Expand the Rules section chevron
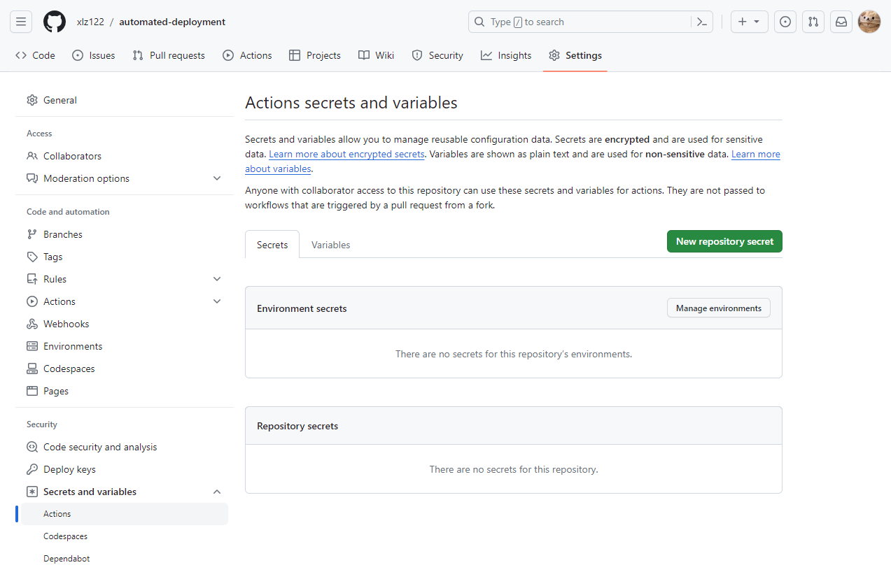The image size is (891, 572). (217, 279)
